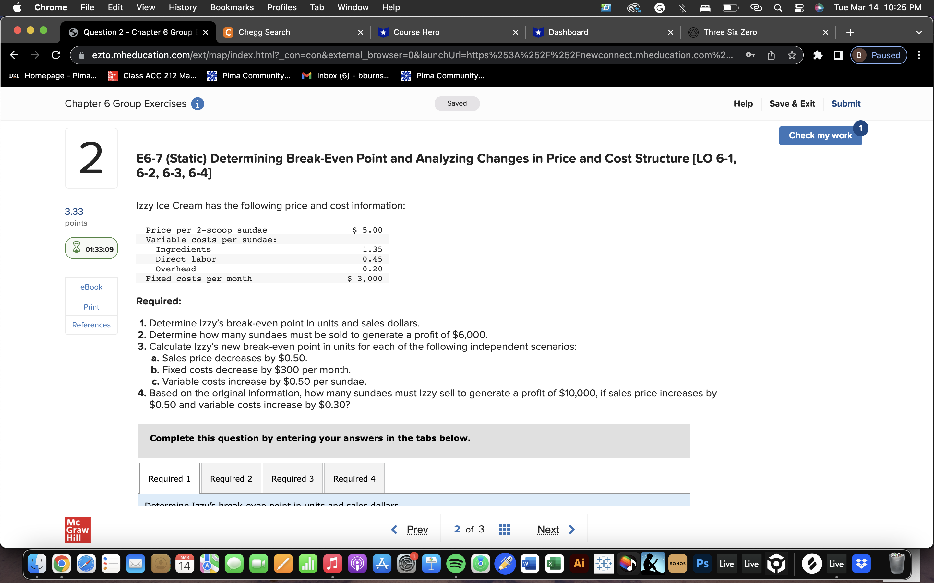Share the page via the address bar share icon
Screen dimensions: 934x583
[x=771, y=55]
